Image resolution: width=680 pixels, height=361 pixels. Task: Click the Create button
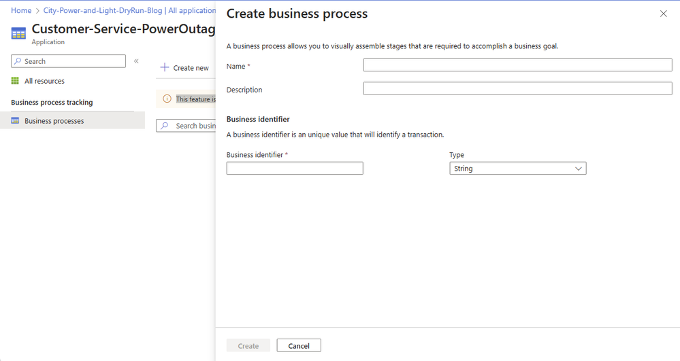[248, 345]
